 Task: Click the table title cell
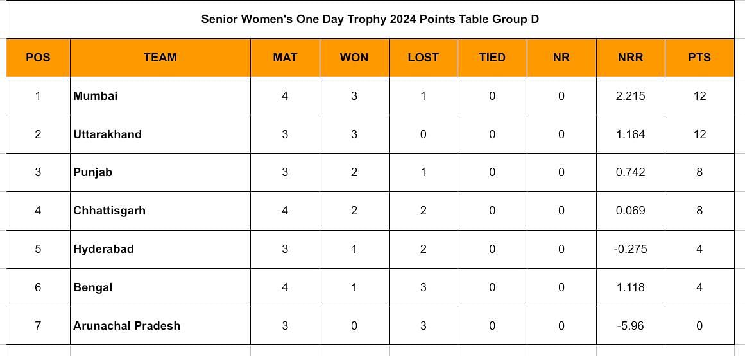pos(370,19)
